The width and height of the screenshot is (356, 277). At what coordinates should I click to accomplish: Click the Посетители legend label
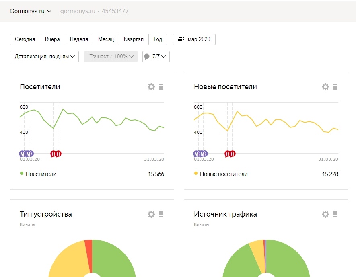pos(41,174)
